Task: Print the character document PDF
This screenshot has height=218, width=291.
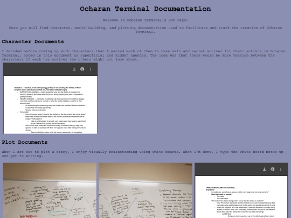Action: pos(82,69)
